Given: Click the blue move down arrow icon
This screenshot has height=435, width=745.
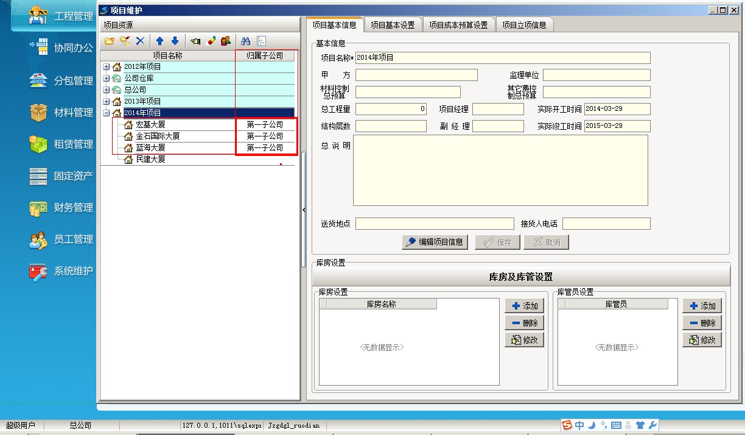Looking at the screenshot, I should point(175,41).
